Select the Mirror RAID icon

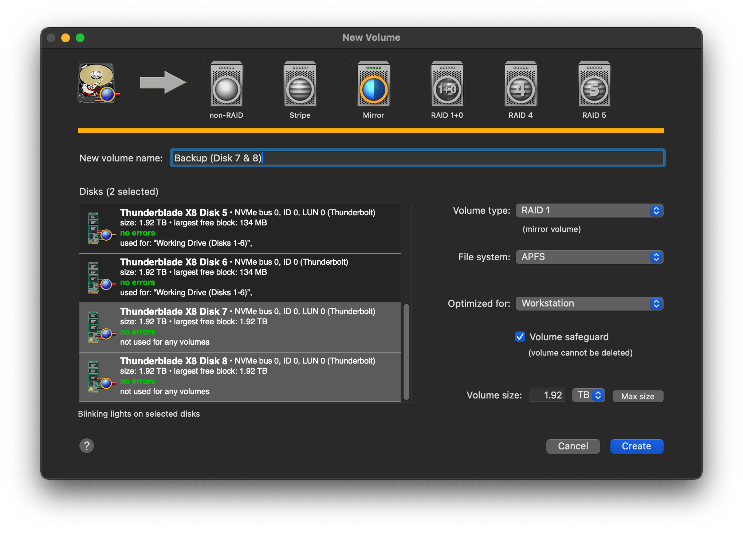coord(373,85)
